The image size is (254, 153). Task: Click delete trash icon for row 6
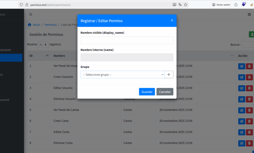click(x=249, y=121)
